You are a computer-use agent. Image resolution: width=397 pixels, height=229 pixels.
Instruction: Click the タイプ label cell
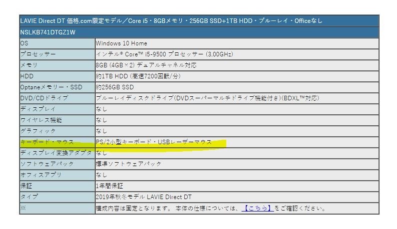[x=57, y=197]
